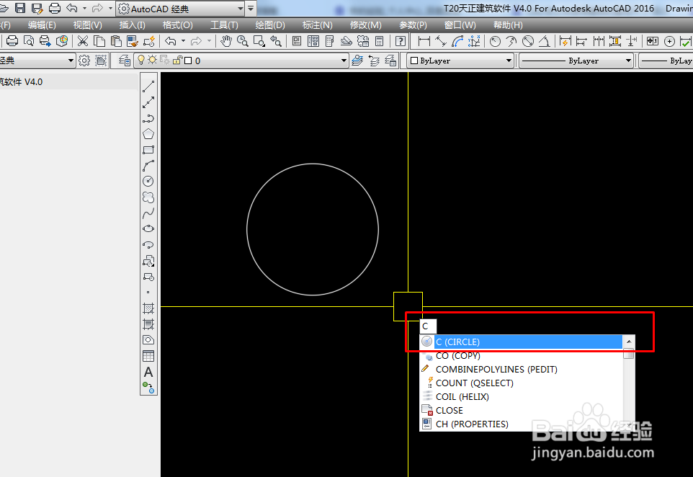Select the Construction Line tool
This screenshot has height=477, width=693.
tap(148, 102)
